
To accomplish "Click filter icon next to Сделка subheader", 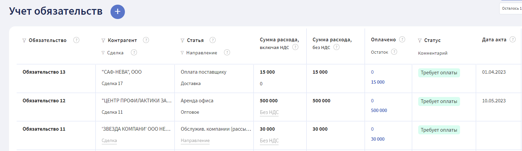I will (x=103, y=53).
